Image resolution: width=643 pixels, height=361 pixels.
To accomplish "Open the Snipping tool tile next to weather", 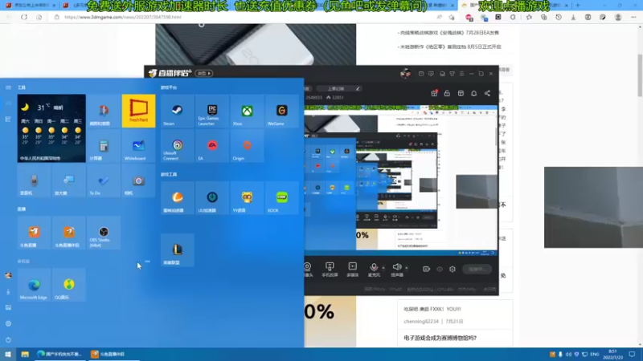I will 104,111.
